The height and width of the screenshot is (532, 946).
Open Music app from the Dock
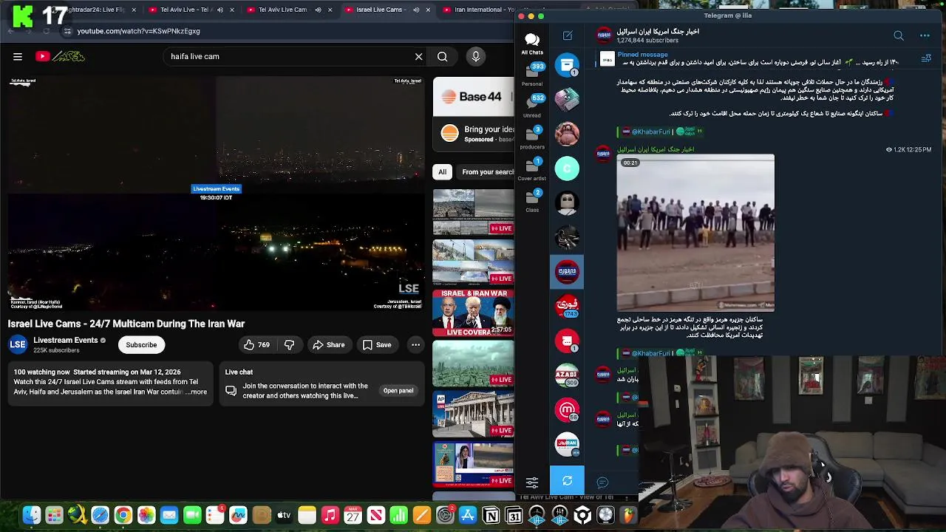(x=330, y=515)
